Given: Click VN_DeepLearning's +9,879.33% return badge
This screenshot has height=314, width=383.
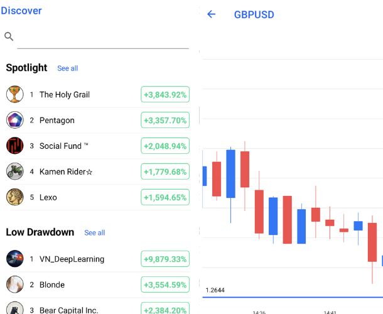Looking at the screenshot, I should [x=165, y=259].
